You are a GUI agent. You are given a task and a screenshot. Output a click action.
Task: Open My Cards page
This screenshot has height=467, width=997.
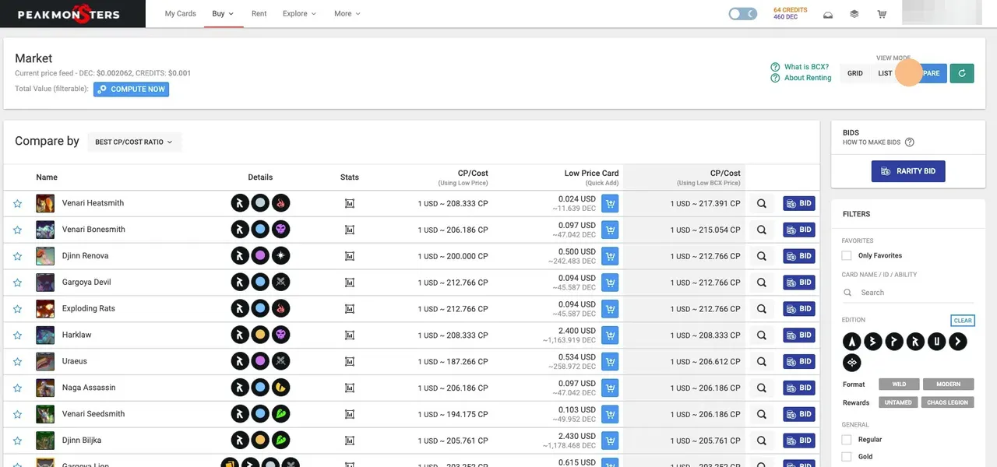pyautogui.click(x=181, y=14)
